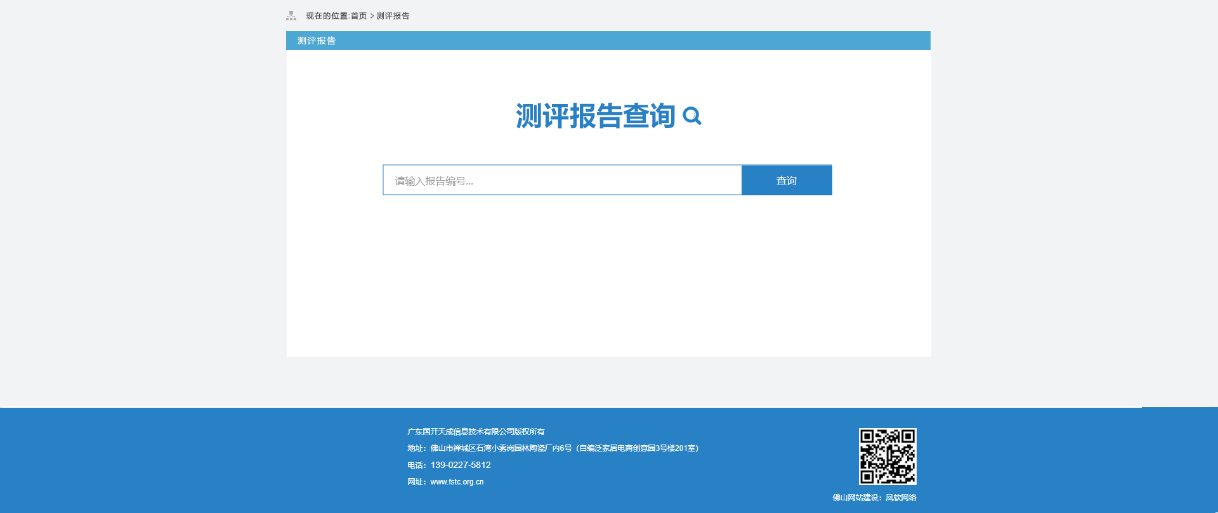Focus the 请输入报告编号 input field

click(x=562, y=181)
